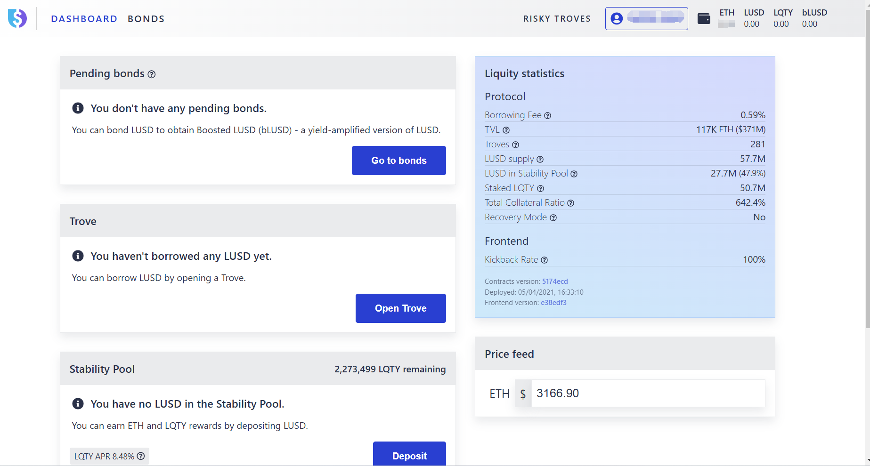Click the TVL help icon
The width and height of the screenshot is (870, 466).
click(506, 130)
